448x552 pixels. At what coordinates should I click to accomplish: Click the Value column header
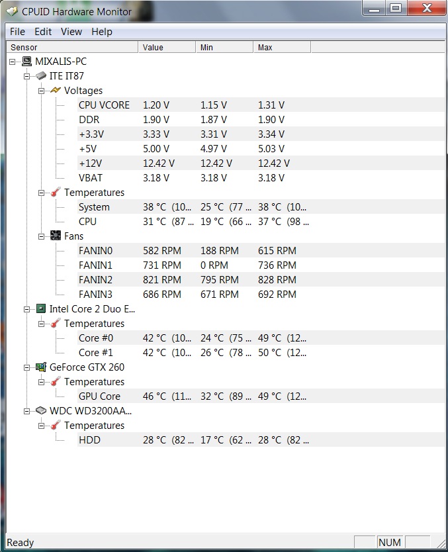(x=167, y=47)
